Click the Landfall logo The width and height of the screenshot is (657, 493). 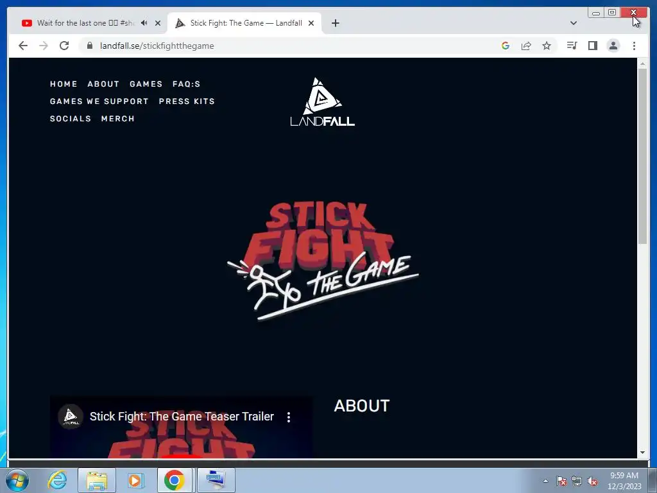322,102
